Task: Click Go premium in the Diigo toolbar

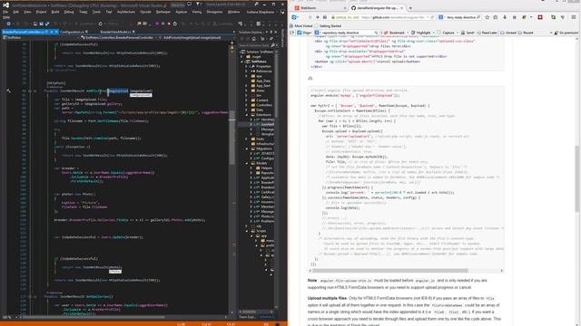Action: pos(566,33)
